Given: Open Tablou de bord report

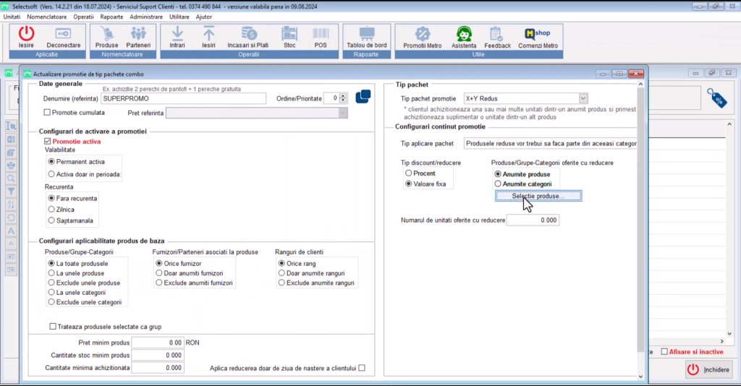Looking at the screenshot, I should (367, 37).
